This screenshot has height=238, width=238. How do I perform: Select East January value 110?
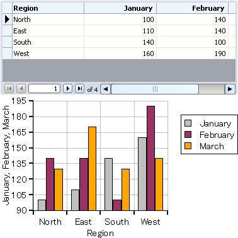coord(120,31)
